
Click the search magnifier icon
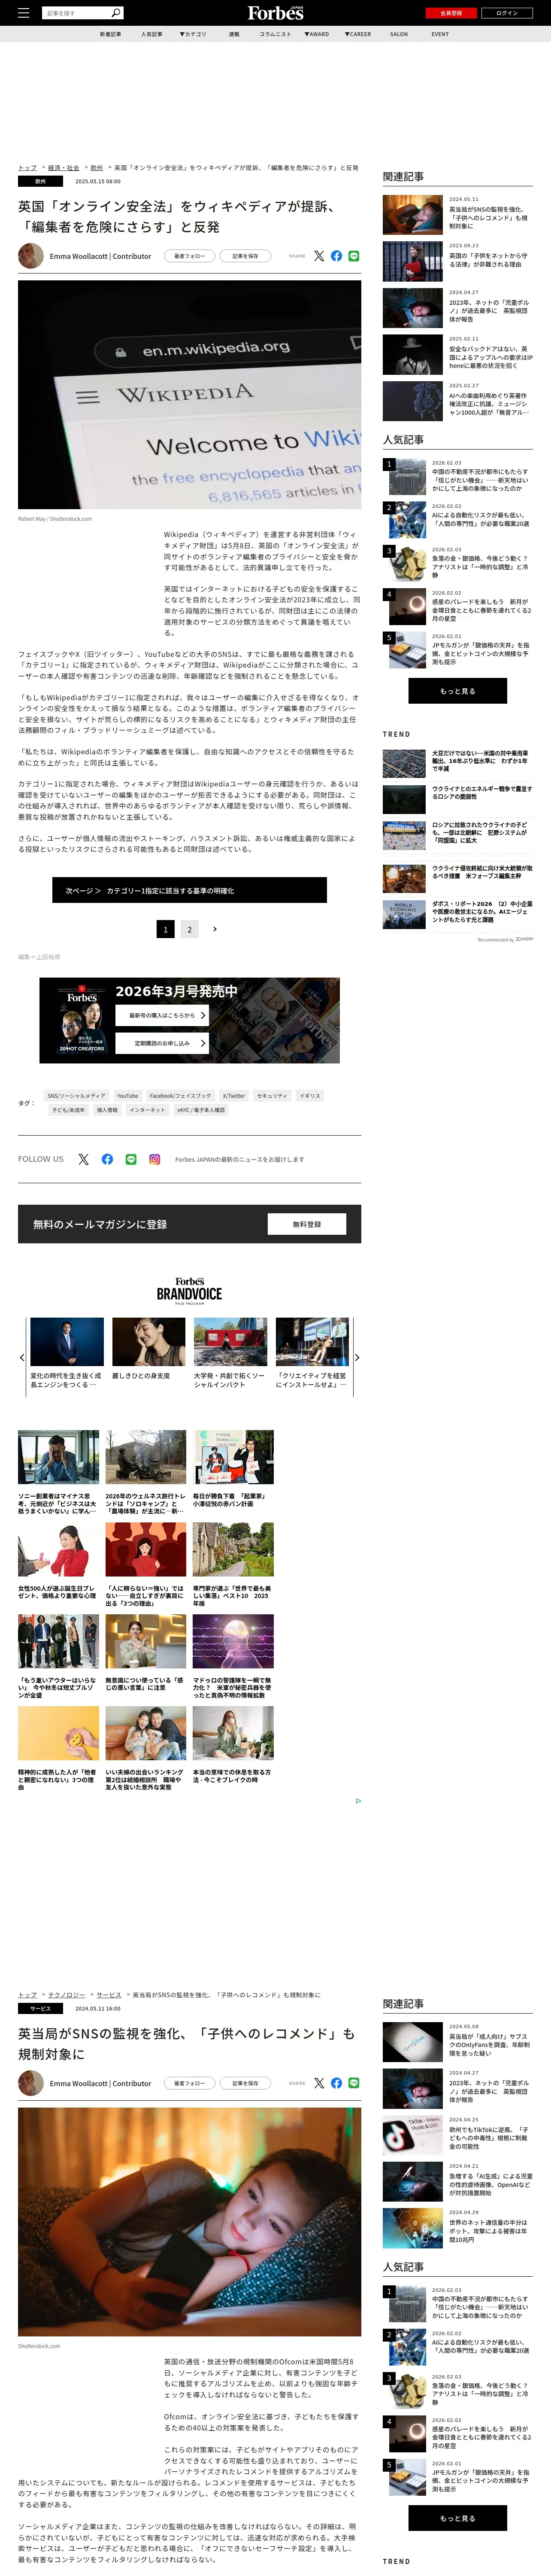click(x=116, y=13)
